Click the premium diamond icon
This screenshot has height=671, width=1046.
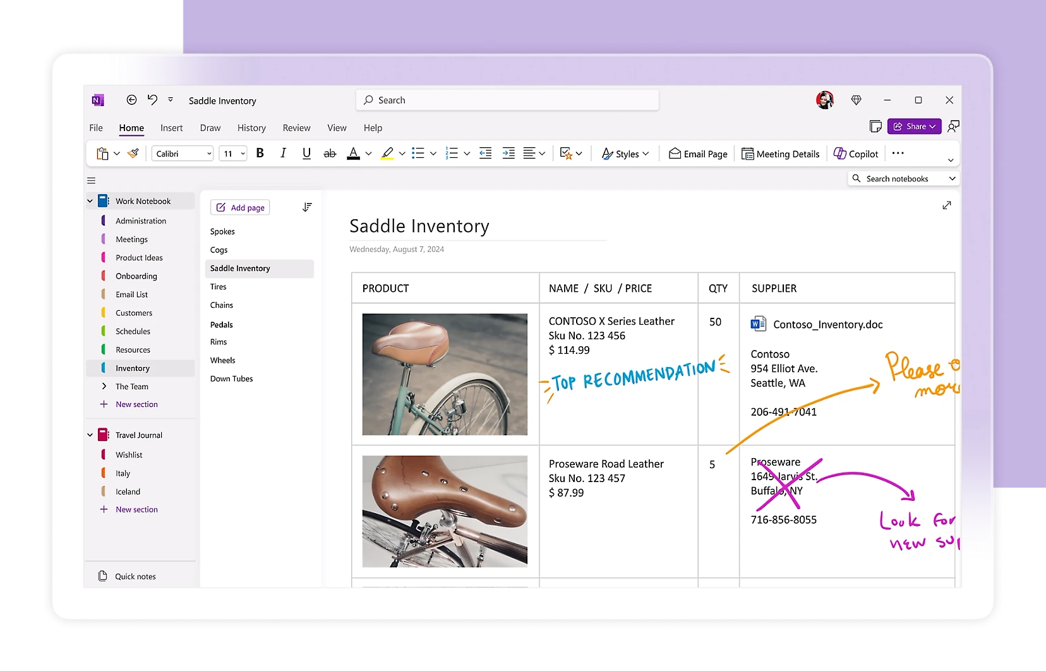857,100
